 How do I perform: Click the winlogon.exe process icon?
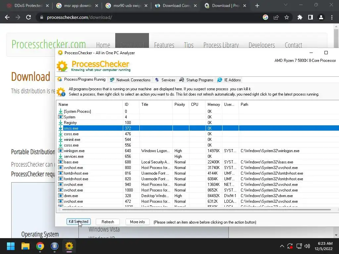pos(61,150)
